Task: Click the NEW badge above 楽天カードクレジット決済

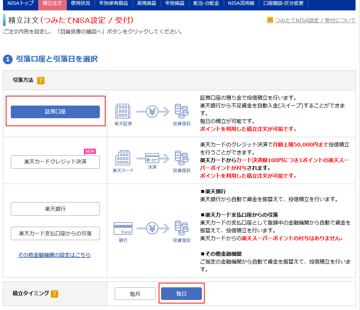Action: tap(90, 151)
